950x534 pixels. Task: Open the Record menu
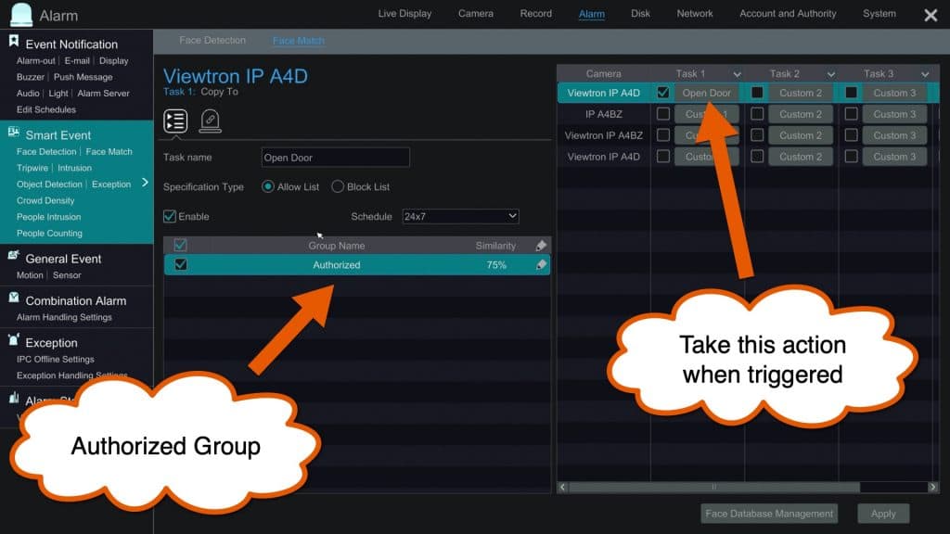(x=535, y=13)
